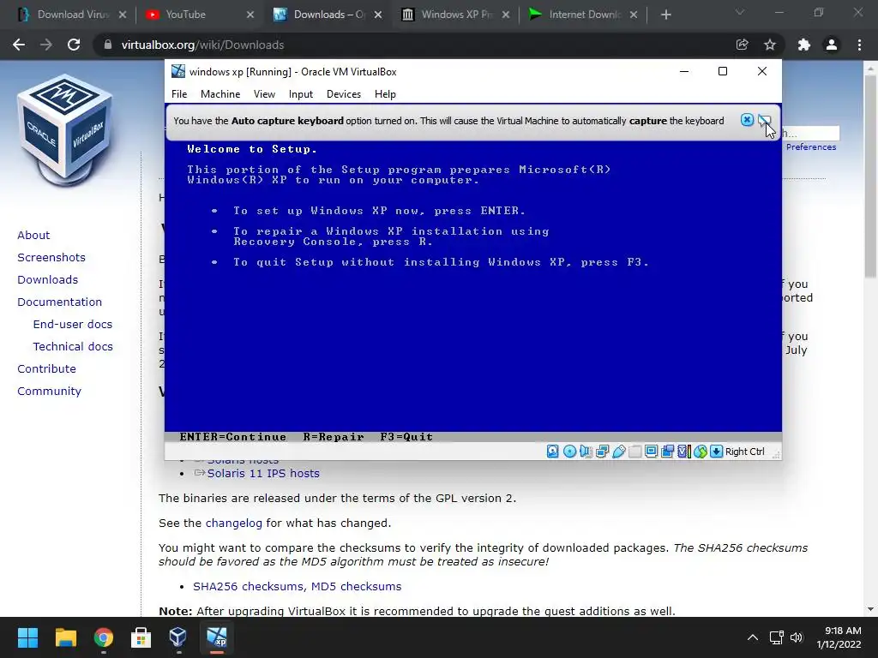Reload the current page
The height and width of the screenshot is (658, 878).
click(x=74, y=45)
